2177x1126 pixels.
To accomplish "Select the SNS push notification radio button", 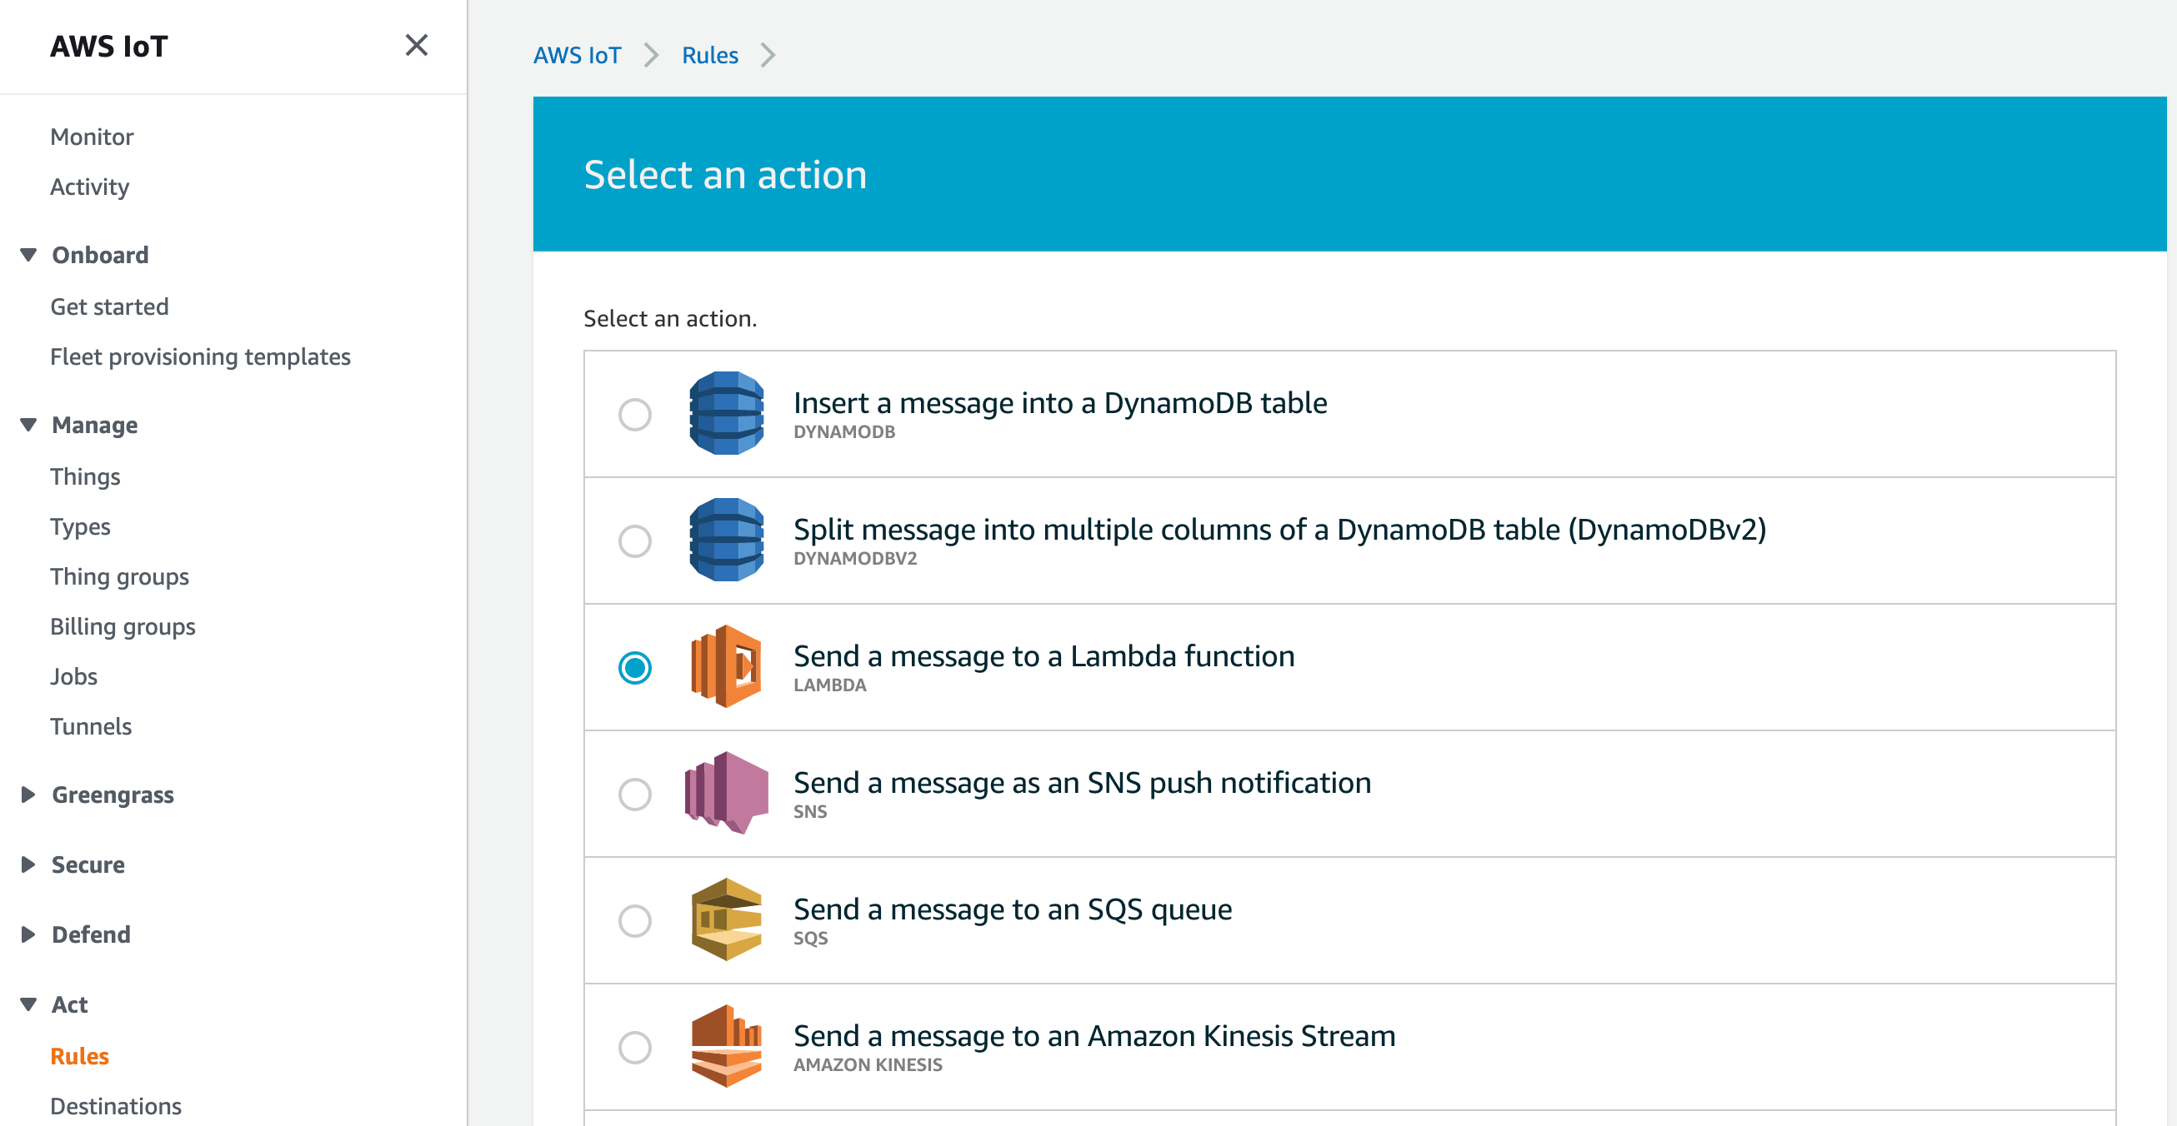I will pyautogui.click(x=634, y=794).
